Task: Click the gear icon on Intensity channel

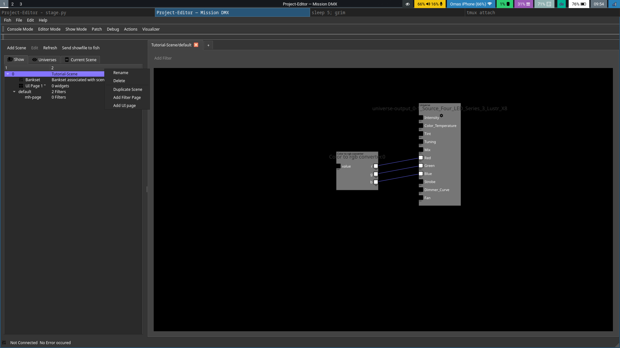Action: click(x=441, y=116)
